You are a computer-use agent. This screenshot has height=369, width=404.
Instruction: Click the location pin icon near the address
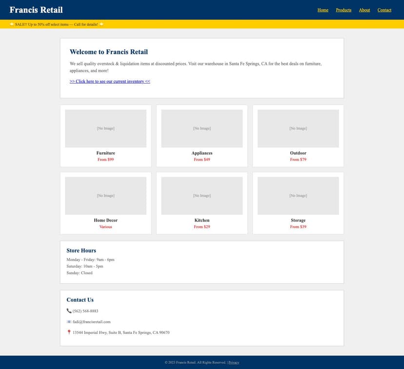(x=69, y=332)
